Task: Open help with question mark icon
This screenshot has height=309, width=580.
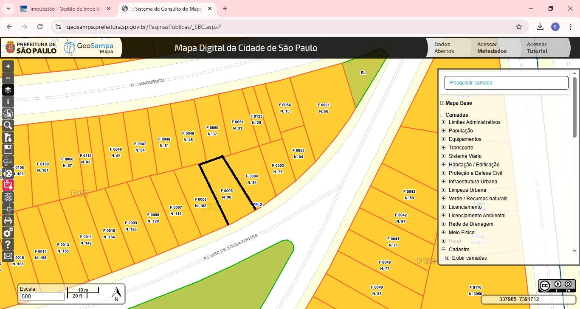Action: coord(8,244)
